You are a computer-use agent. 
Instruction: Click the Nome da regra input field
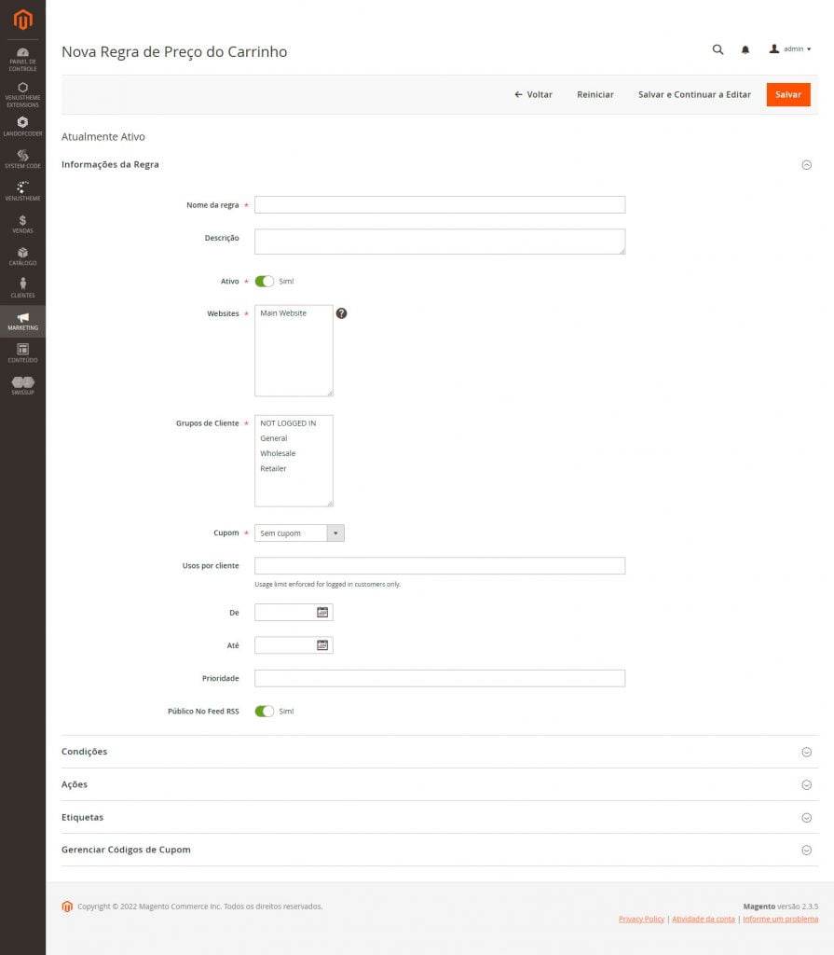(439, 204)
